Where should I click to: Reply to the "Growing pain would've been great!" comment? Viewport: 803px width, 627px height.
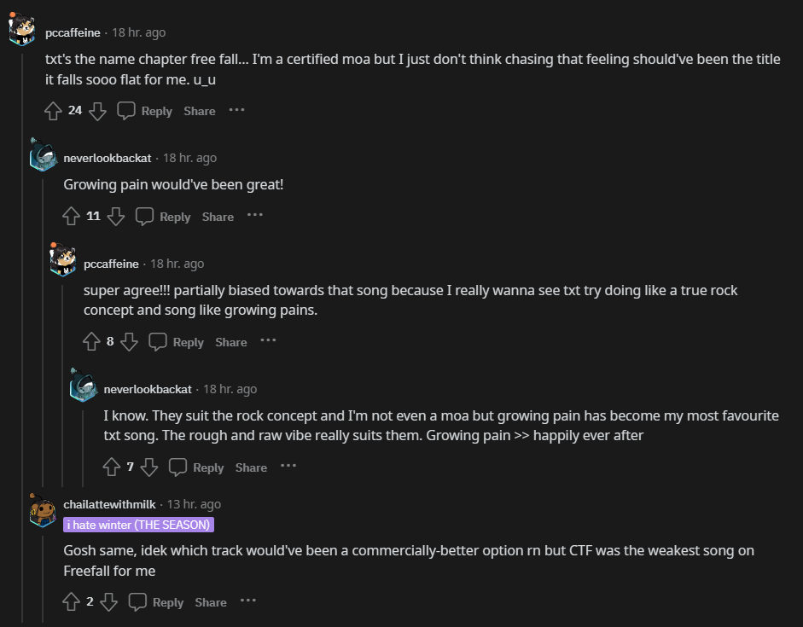click(164, 217)
